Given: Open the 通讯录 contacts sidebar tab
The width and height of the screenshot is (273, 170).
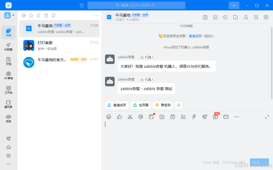Looking at the screenshot, I should 9,104.
